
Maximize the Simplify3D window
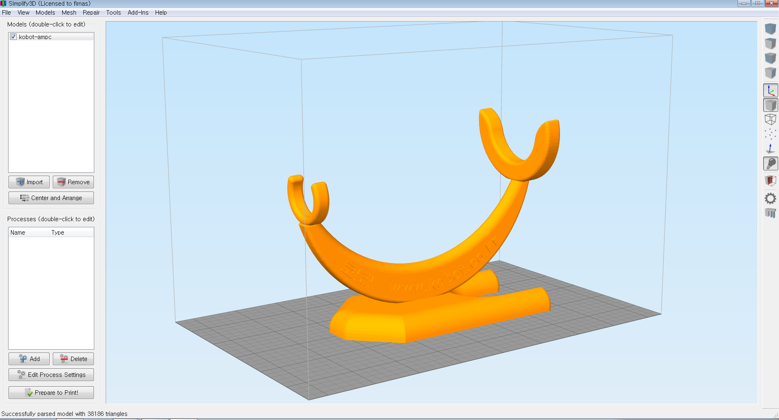coord(757,3)
